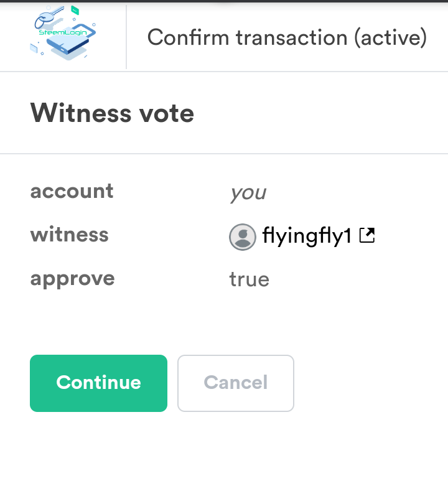448x491 pixels.
Task: Open flyingfly1 via the external link icon
Action: 367,235
